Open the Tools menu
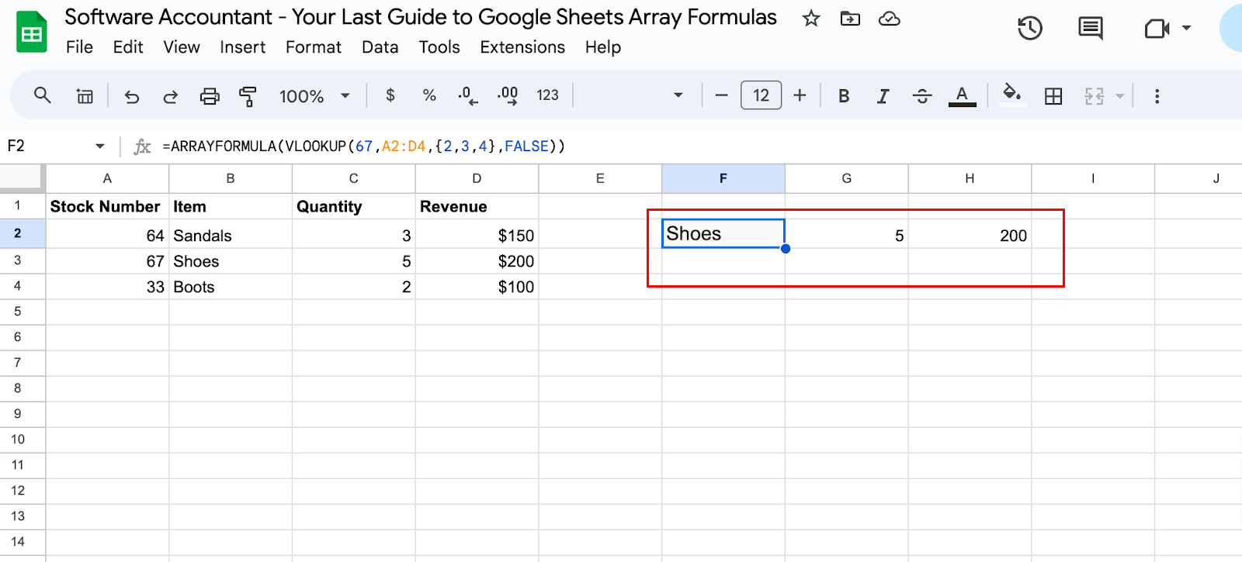Screen dimensions: 1242x562 coord(439,47)
